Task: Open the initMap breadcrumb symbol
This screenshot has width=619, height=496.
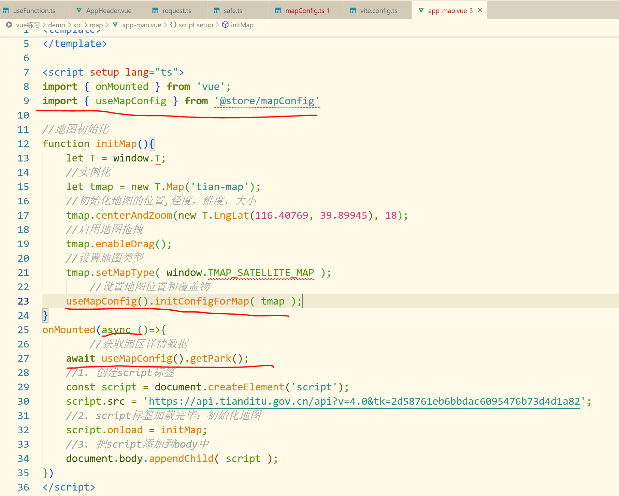Action: point(242,25)
